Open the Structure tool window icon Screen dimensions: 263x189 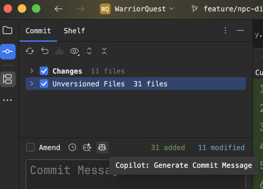pos(7,79)
